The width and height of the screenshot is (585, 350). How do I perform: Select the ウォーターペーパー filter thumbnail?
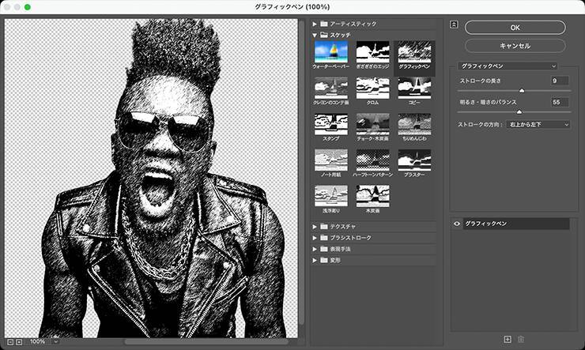331,52
